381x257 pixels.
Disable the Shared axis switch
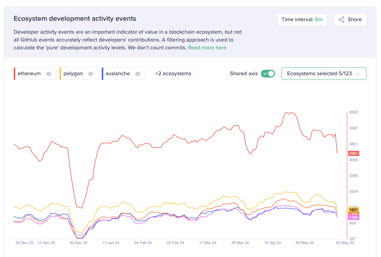pyautogui.click(x=268, y=74)
